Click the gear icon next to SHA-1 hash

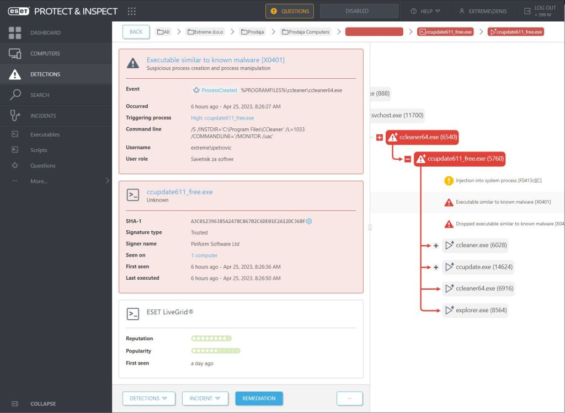tap(309, 221)
